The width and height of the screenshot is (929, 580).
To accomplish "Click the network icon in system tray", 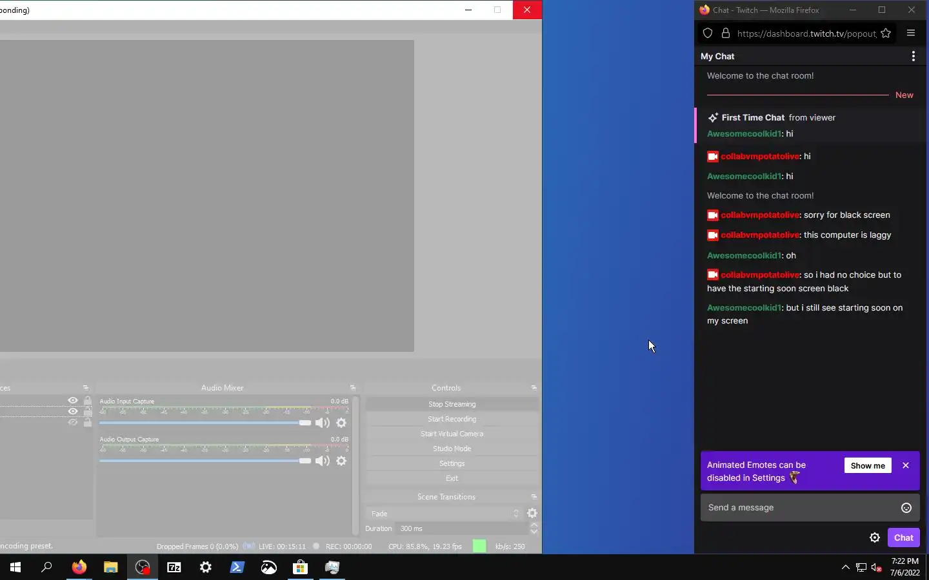I will [x=861, y=568].
